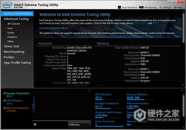186x130 pixels.
Task: Click the BANK 2 label value
Action: pos(144,69)
